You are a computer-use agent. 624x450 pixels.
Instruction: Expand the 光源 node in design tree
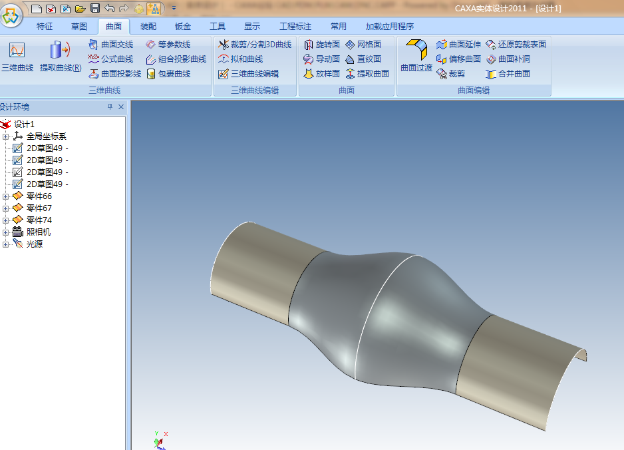tap(6, 244)
